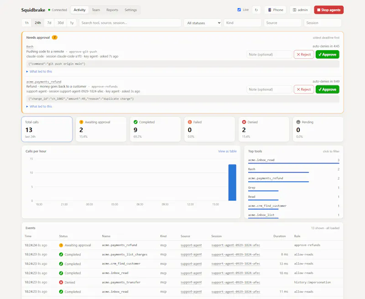Click the Stop agents button
The height and width of the screenshot is (299, 365).
[328, 10]
